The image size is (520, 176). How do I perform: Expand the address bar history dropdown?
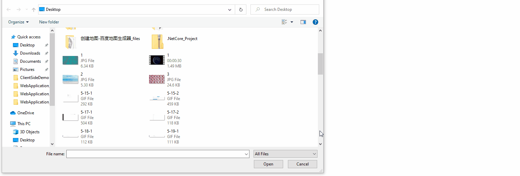[230, 9]
